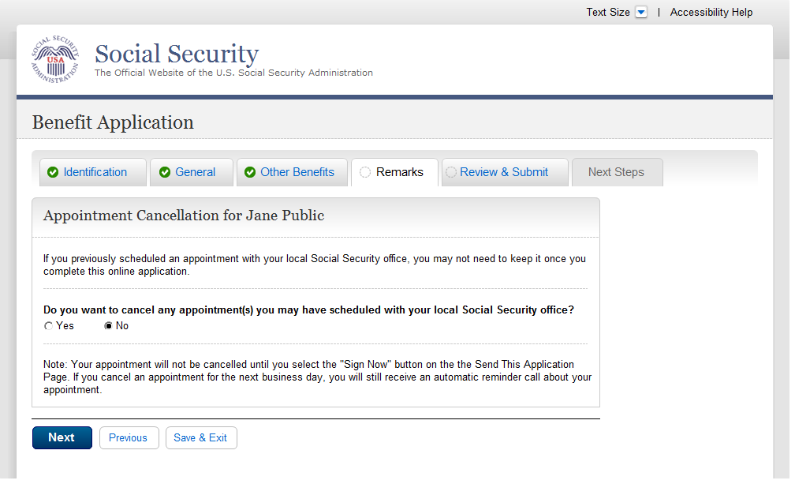Click the green checkmark on General tab
The height and width of the screenshot is (484, 795).
click(x=165, y=173)
